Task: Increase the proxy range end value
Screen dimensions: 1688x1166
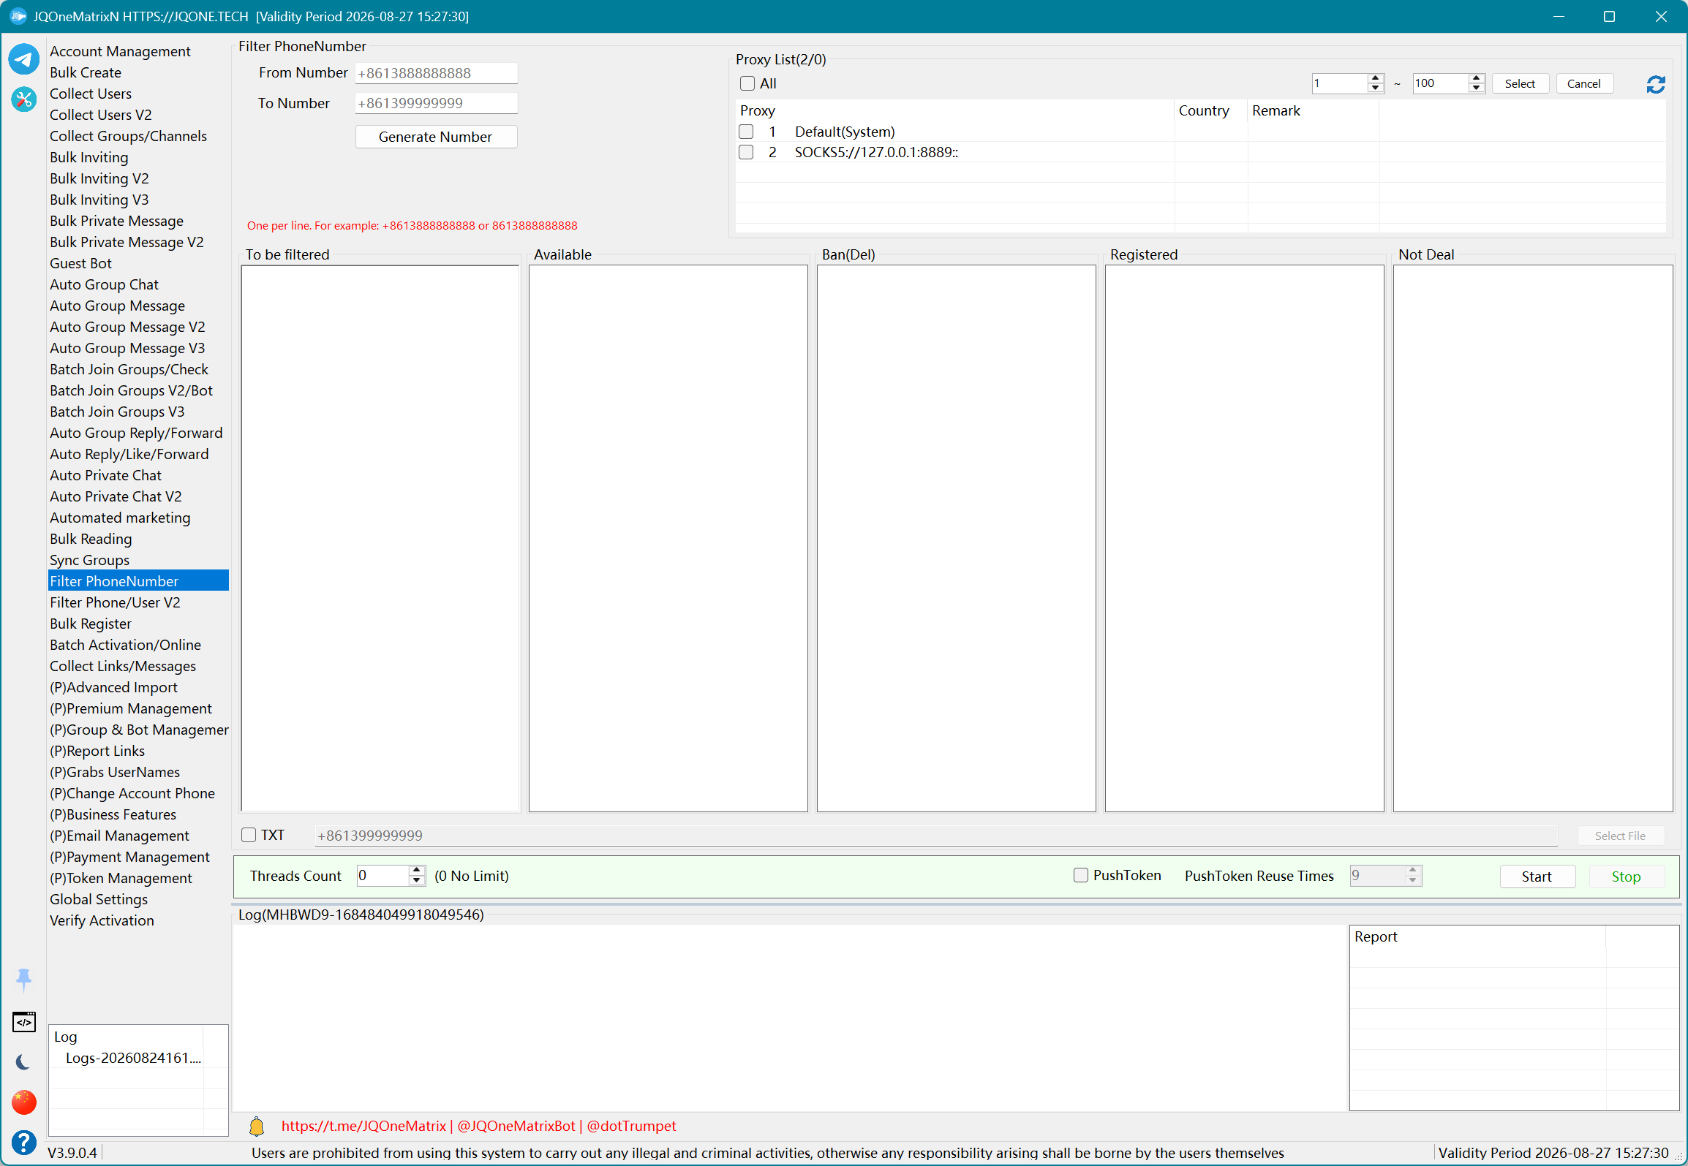Action: pos(1477,79)
